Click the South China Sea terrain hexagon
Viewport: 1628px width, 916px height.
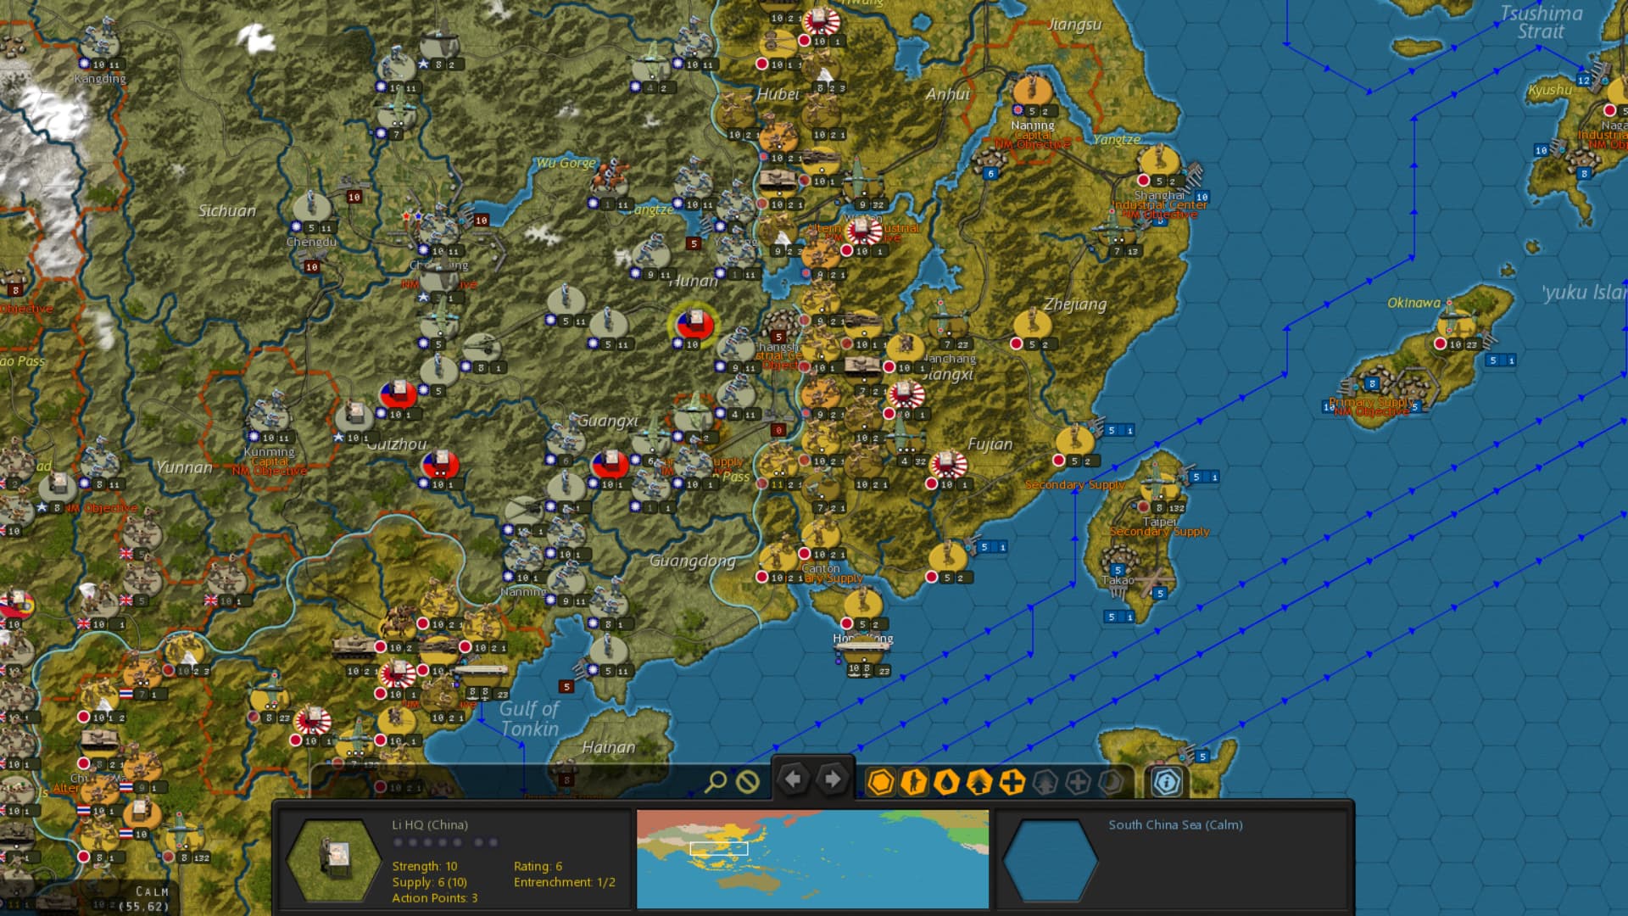coord(1050,861)
